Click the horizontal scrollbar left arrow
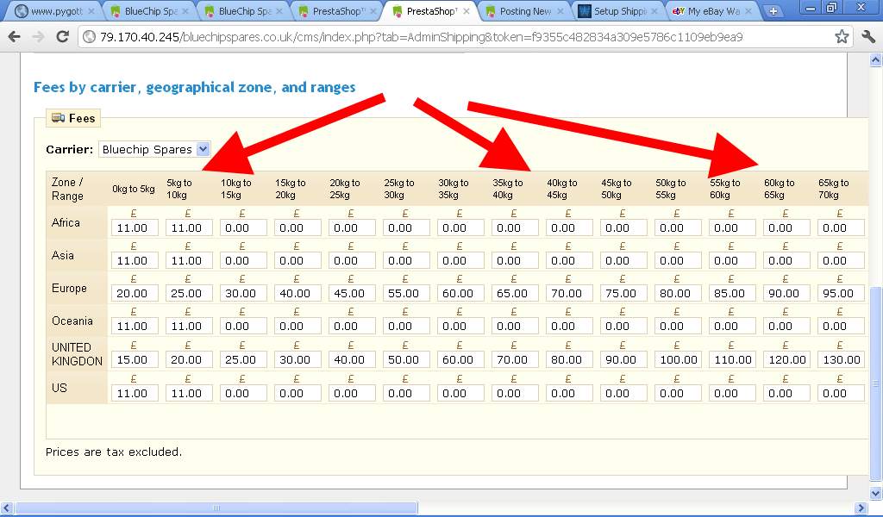 tap(6, 508)
